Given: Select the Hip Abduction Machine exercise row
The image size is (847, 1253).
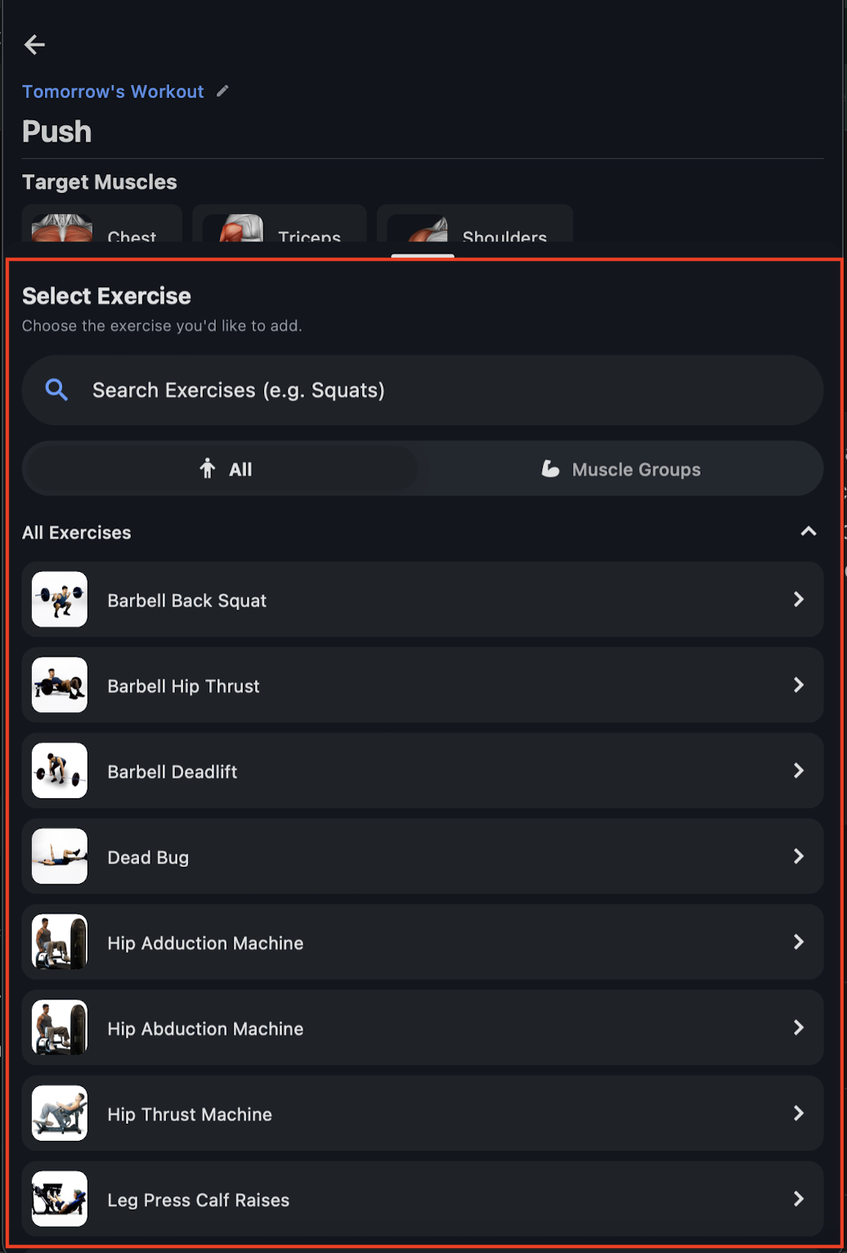Looking at the screenshot, I should coord(423,1028).
